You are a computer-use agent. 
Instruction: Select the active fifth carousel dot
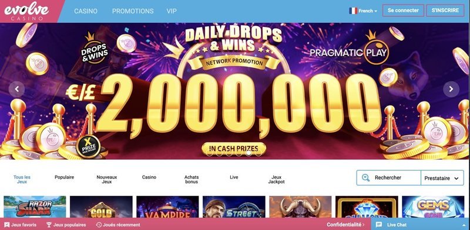[x=249, y=153]
